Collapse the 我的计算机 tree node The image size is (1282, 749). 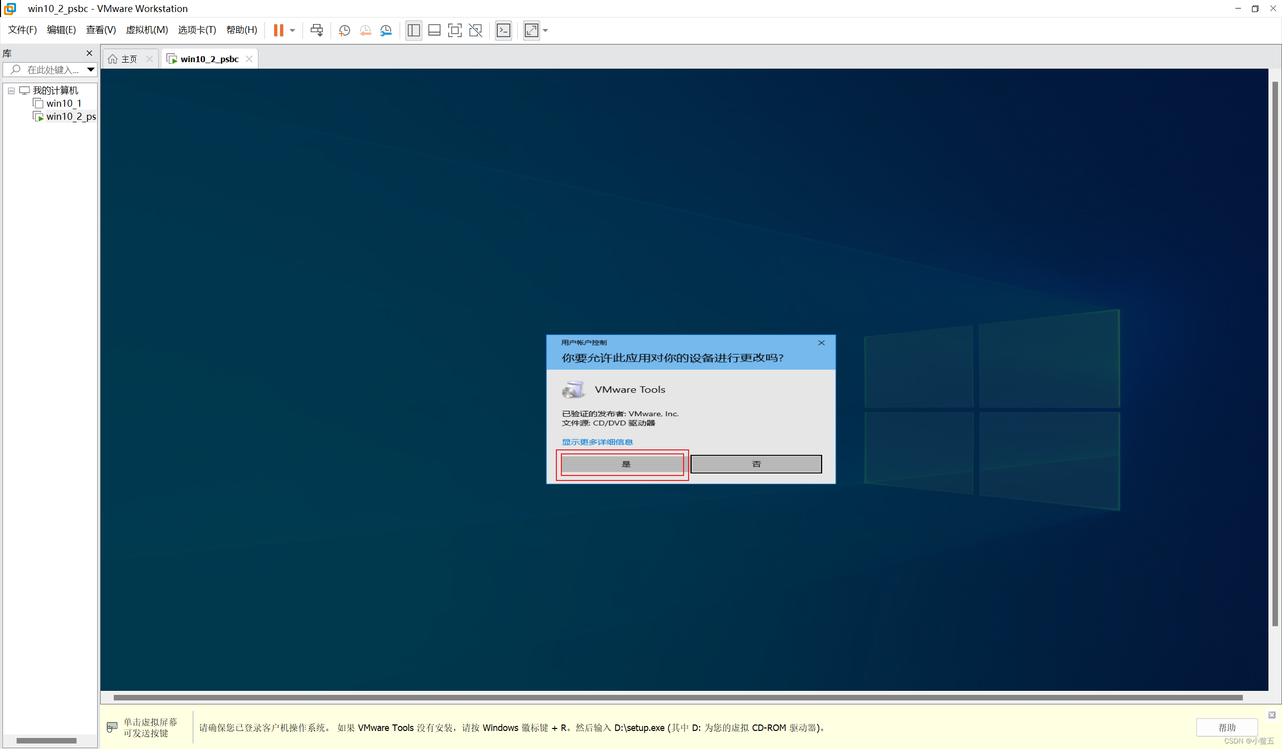(x=11, y=91)
